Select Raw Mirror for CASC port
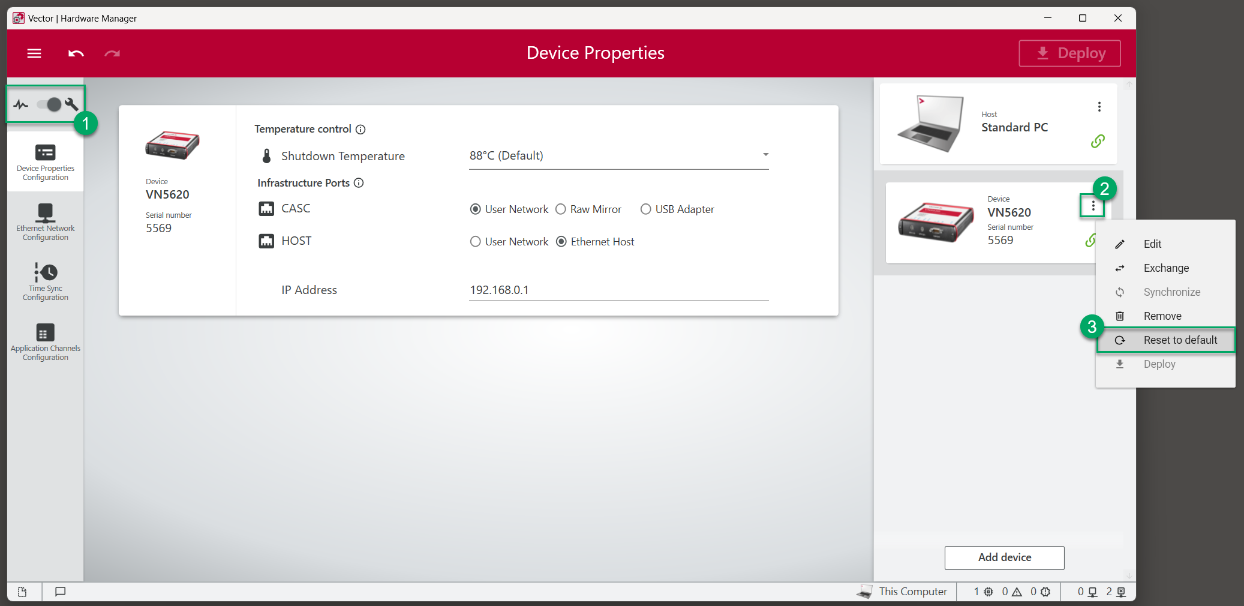This screenshot has height=606, width=1244. [x=561, y=209]
